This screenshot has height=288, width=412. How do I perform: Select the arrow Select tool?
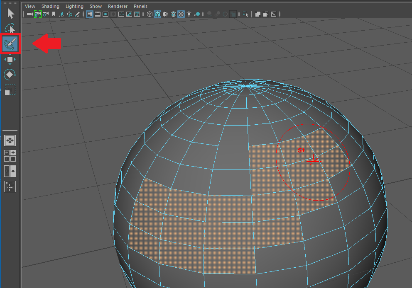coord(10,14)
